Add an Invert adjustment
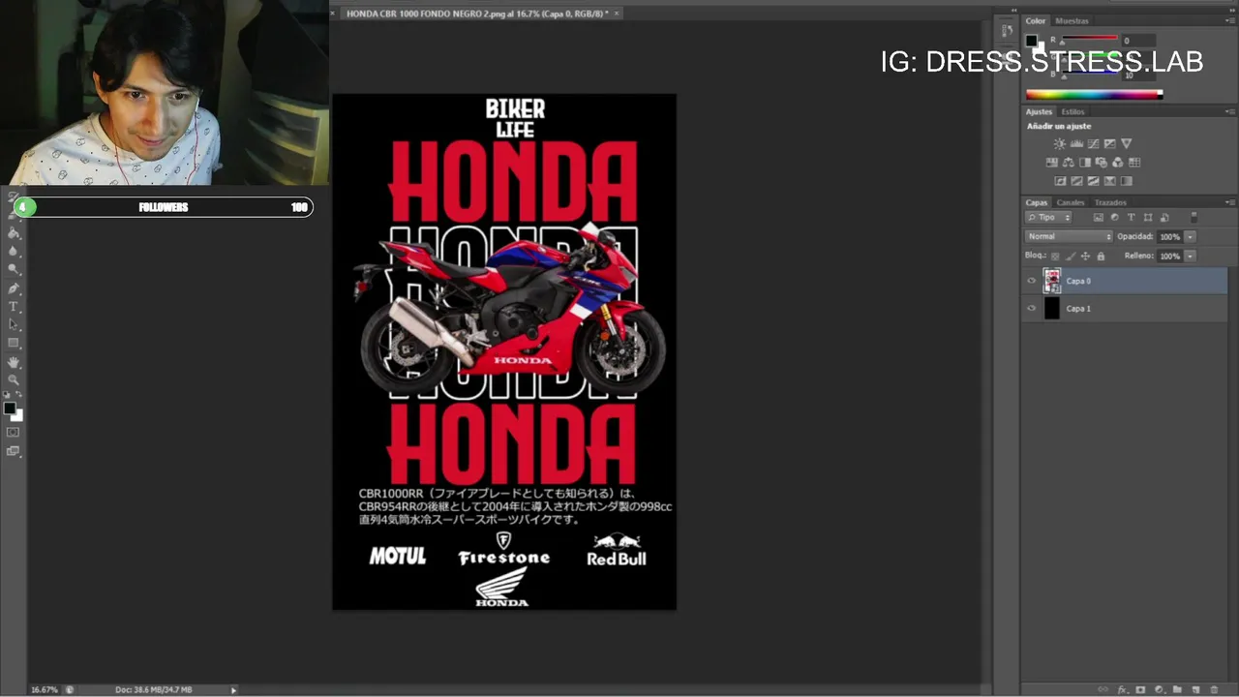1239x697 pixels. (1060, 181)
